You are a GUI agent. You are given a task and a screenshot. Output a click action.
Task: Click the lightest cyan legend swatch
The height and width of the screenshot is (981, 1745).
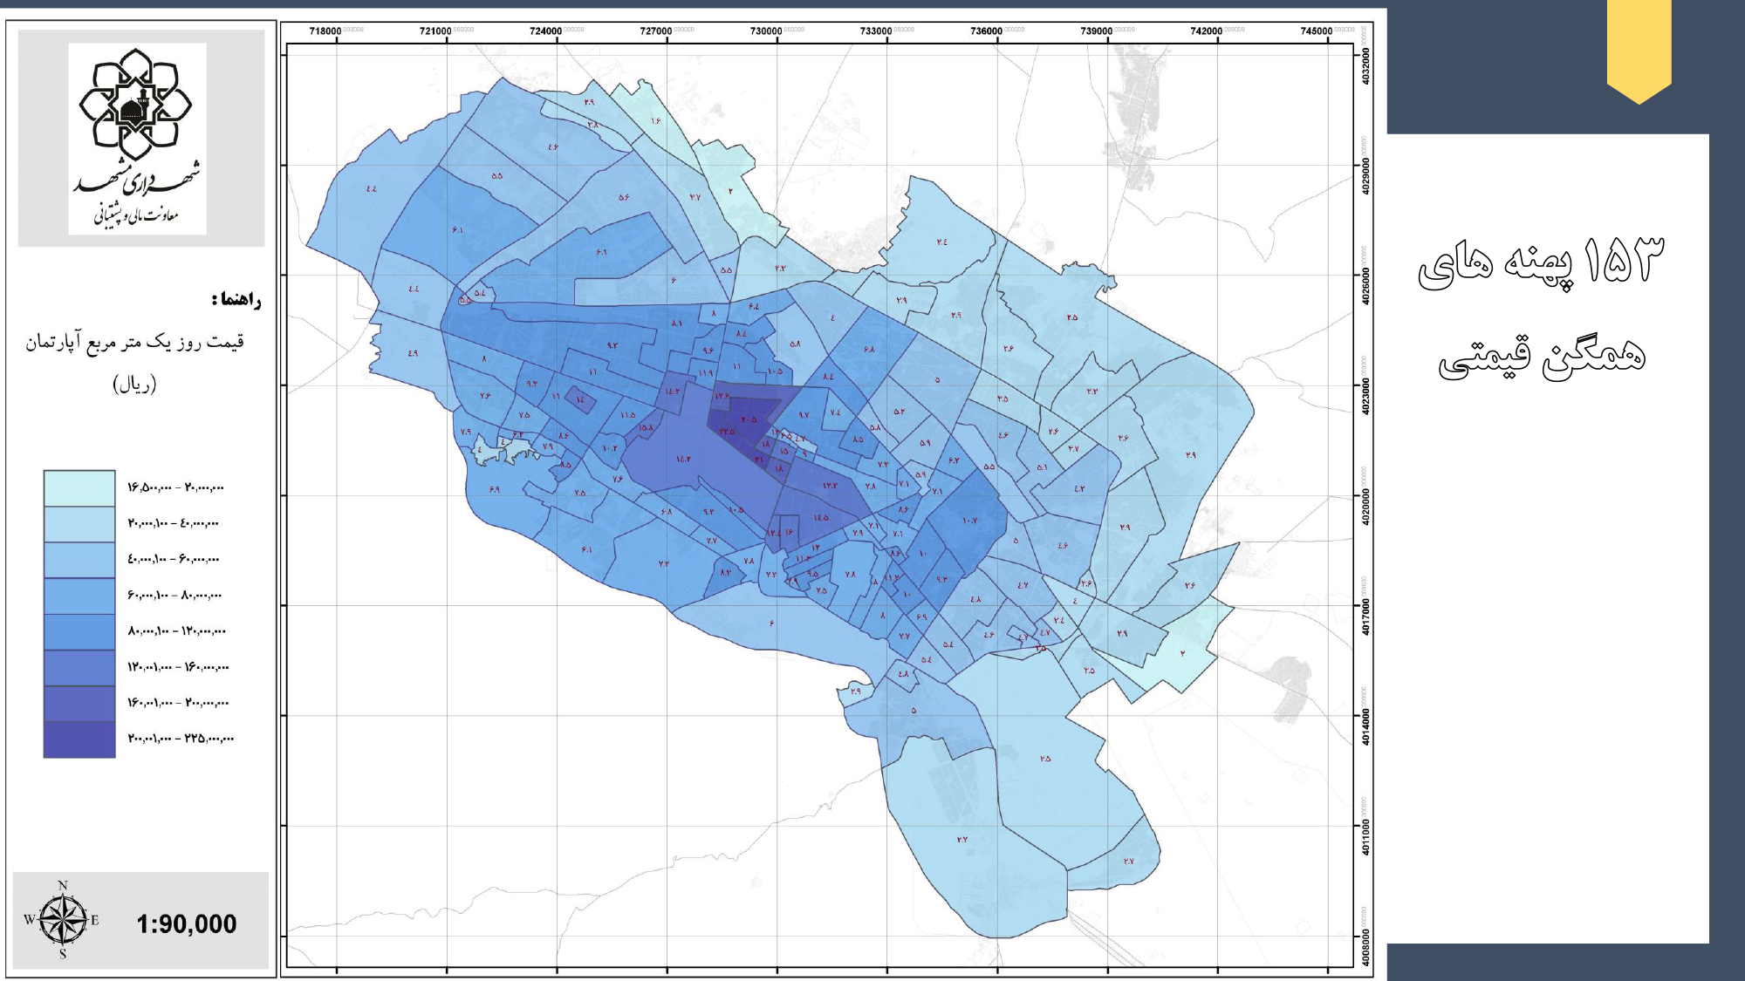(x=79, y=487)
